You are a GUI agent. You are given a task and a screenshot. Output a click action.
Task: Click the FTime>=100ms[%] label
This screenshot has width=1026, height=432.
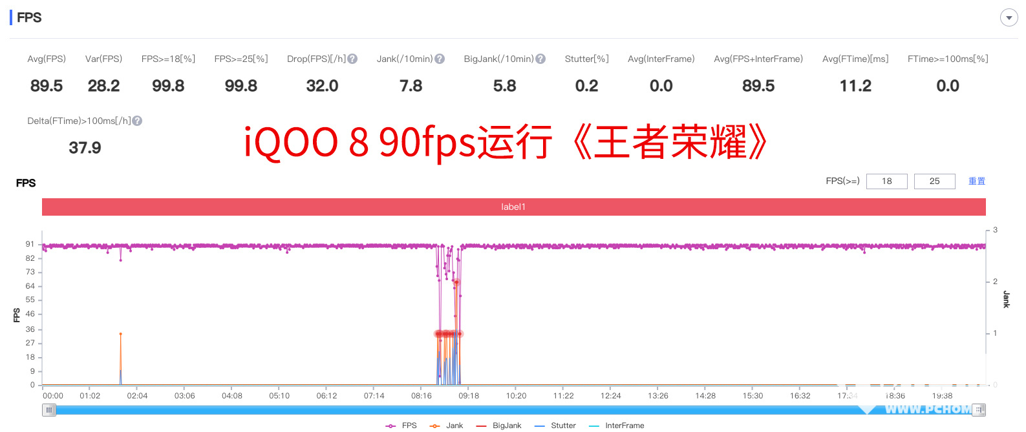tap(948, 59)
